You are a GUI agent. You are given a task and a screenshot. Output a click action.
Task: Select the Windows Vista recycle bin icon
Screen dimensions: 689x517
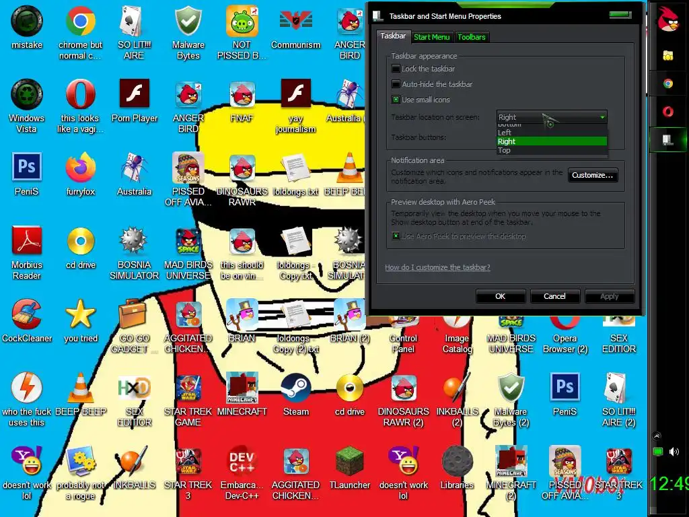pyautogui.click(x=27, y=94)
